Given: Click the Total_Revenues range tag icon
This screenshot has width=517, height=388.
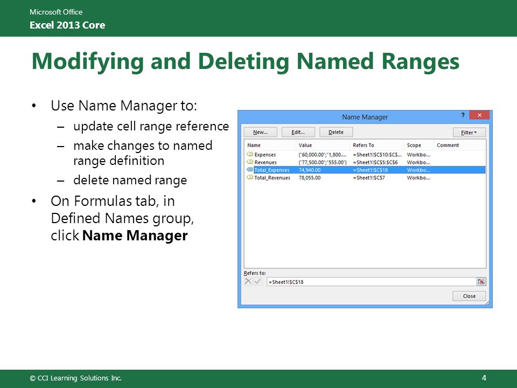Looking at the screenshot, I should click(249, 177).
